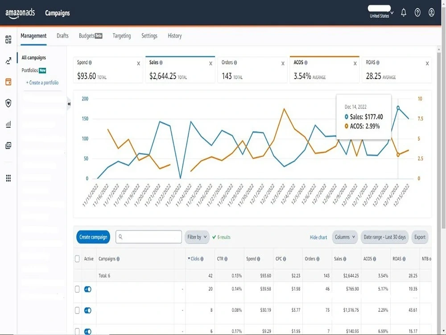Click the Hide chart link
The height and width of the screenshot is (335, 446).
318,237
